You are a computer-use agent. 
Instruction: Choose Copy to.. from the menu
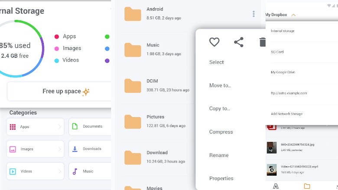220,108
